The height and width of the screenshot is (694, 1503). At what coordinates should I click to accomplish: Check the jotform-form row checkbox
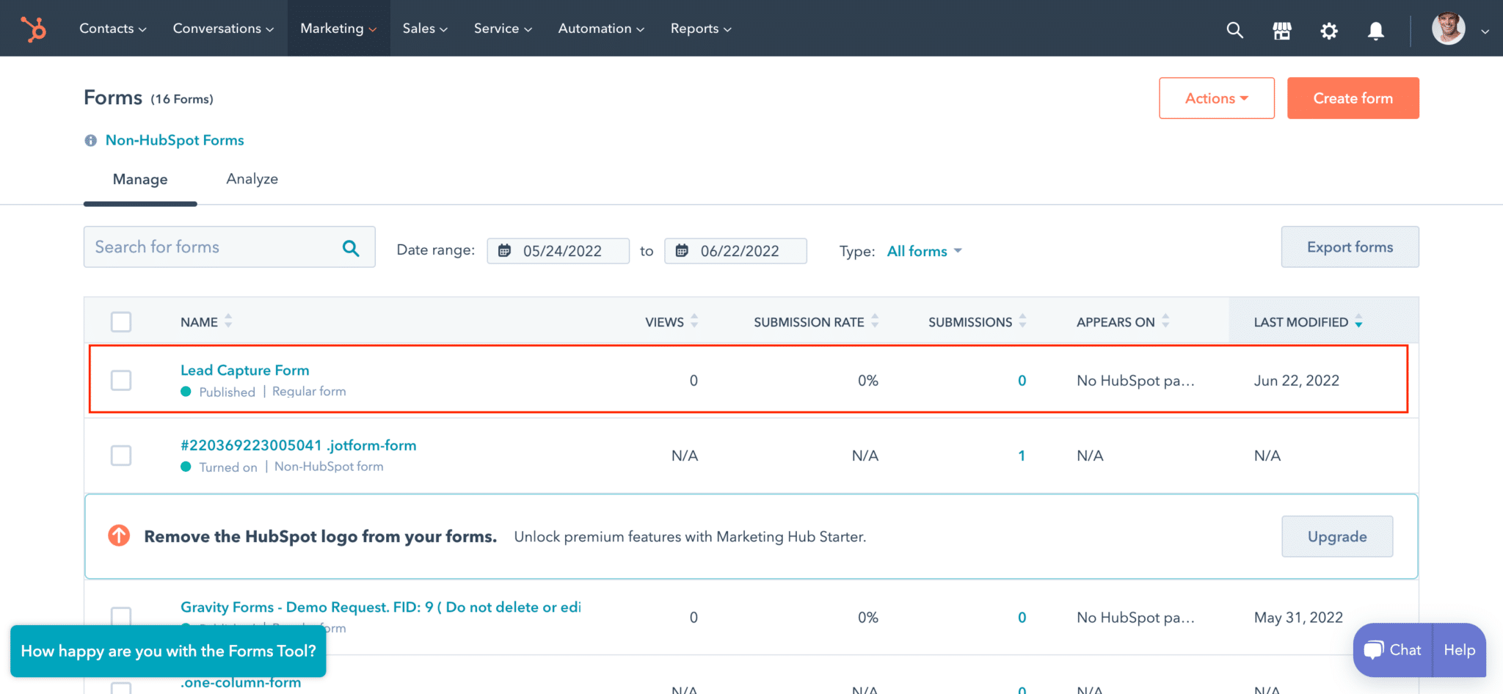coord(121,455)
